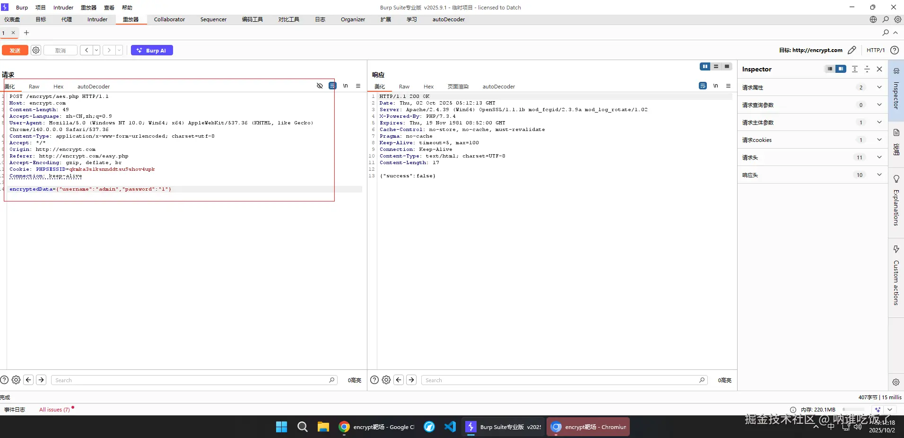The width and height of the screenshot is (904, 438).
Task: Click the response Search field
Action: (565, 380)
